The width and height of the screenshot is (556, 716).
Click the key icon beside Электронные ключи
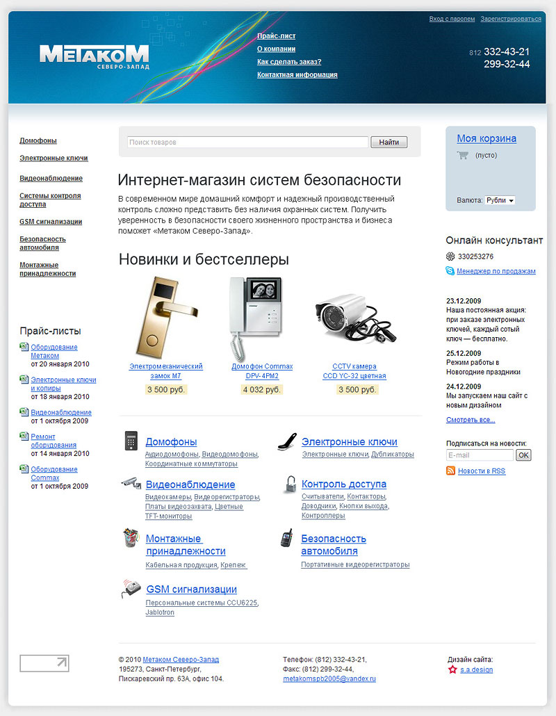[286, 441]
